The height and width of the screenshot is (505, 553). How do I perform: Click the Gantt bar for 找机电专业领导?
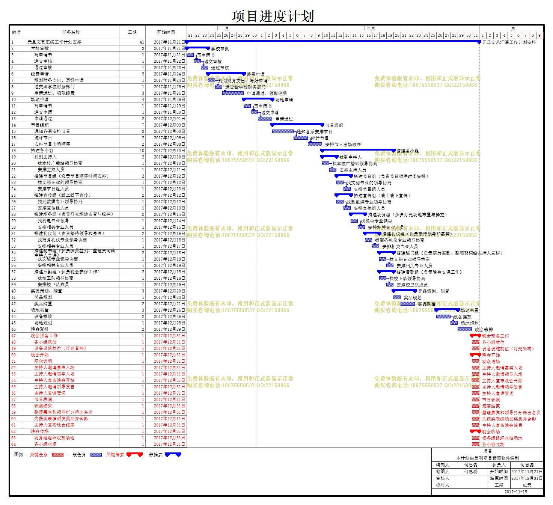pos(354,221)
